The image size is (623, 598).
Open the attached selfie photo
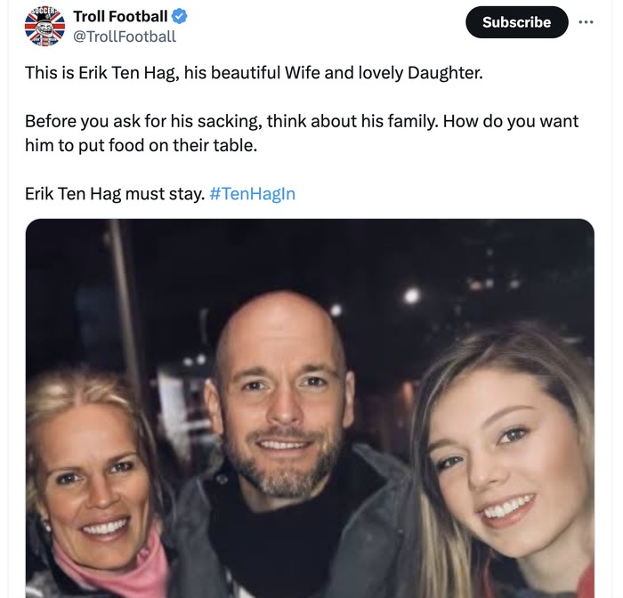click(310, 408)
